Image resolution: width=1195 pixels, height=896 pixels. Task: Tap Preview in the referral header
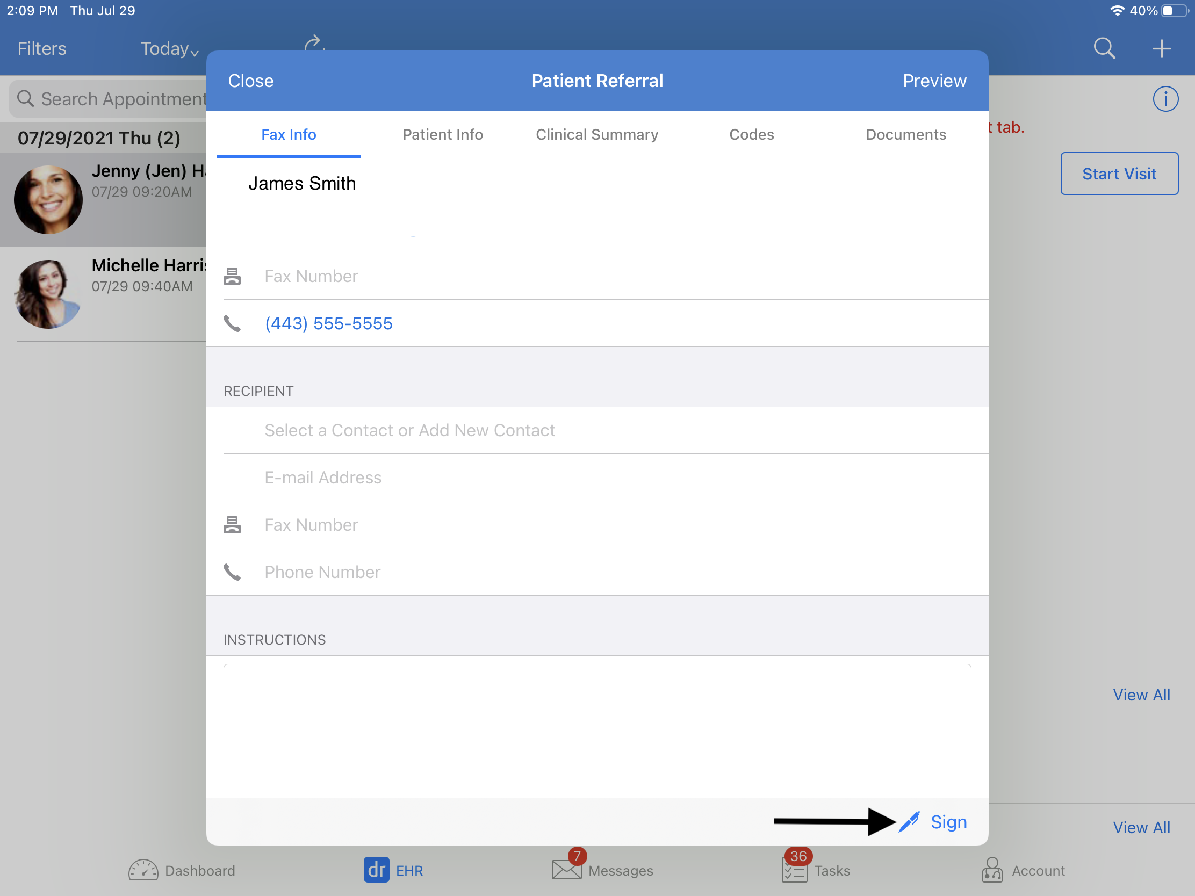click(x=934, y=81)
